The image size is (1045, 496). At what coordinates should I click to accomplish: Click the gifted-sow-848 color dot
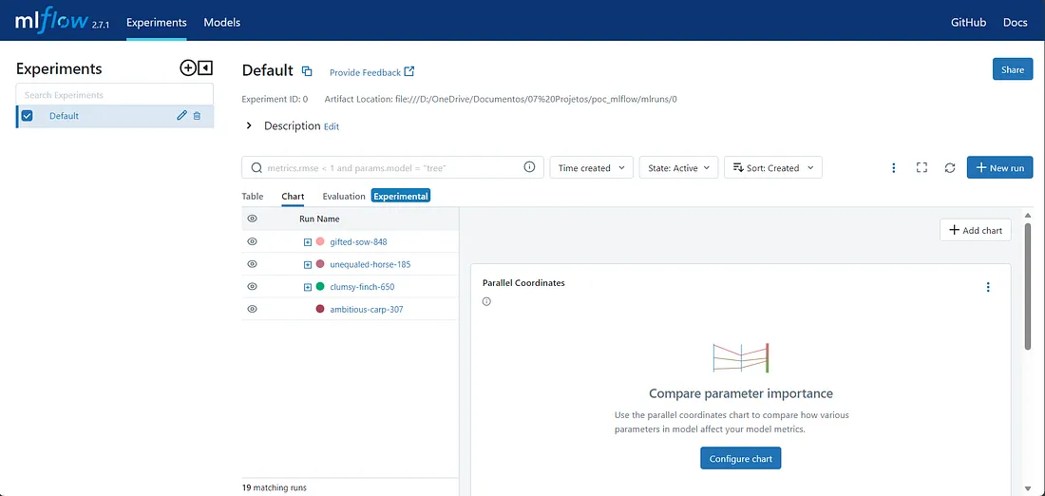[x=320, y=241]
